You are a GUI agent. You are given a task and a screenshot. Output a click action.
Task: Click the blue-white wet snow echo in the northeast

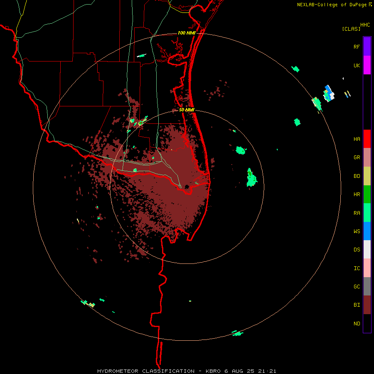point(329,93)
